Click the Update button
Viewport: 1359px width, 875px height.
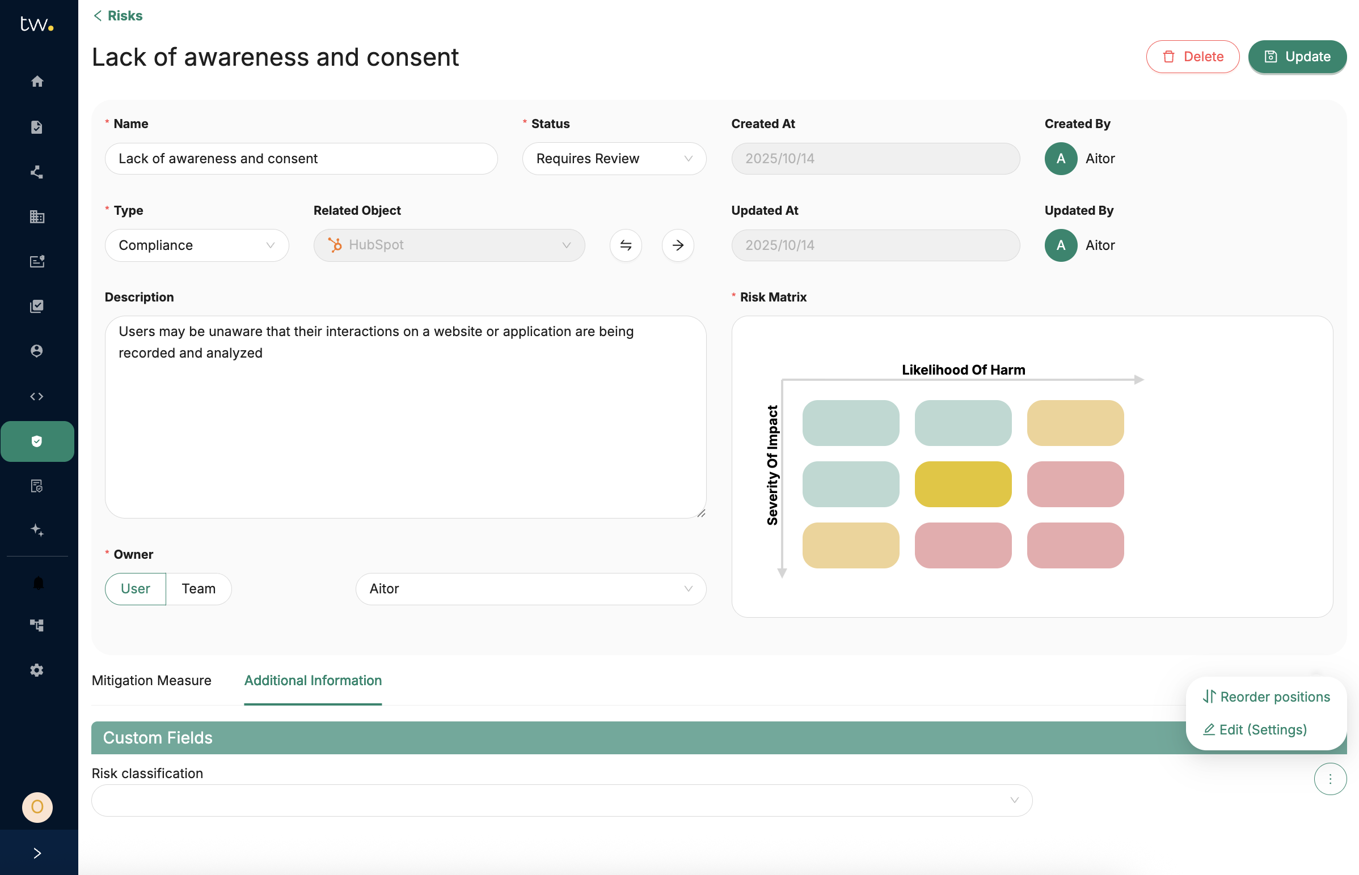click(1297, 57)
